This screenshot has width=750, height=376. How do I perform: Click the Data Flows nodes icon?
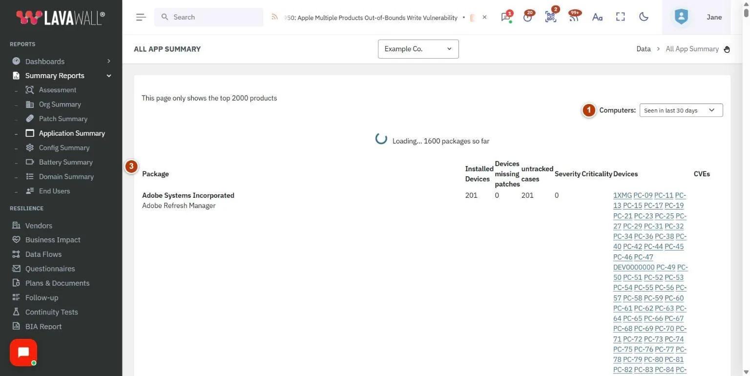pos(16,254)
